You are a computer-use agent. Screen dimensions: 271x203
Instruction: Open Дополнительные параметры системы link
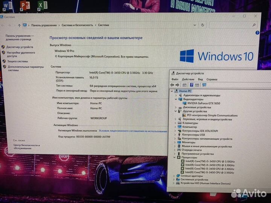(x=26, y=68)
